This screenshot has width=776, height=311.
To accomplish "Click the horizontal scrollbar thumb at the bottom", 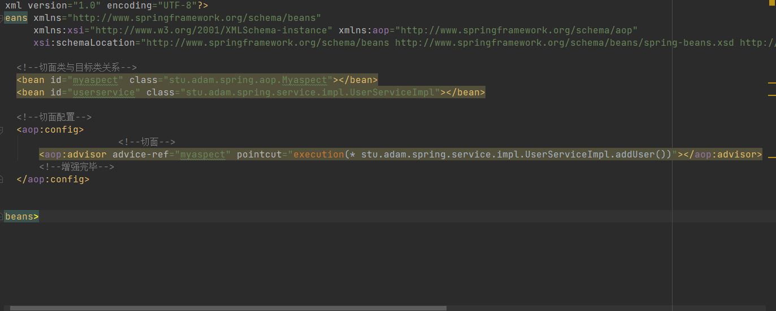I will coord(228,308).
